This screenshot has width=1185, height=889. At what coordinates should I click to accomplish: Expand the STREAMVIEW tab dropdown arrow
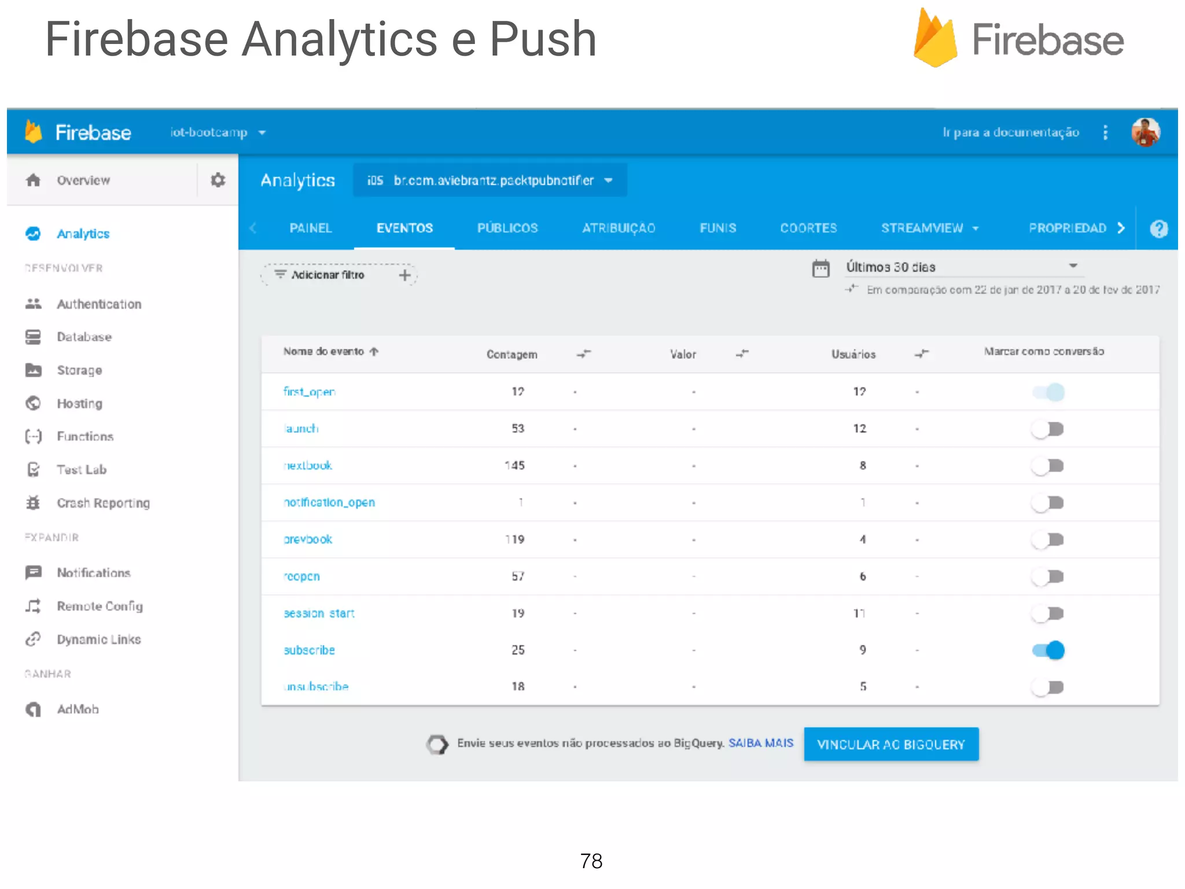tap(976, 229)
